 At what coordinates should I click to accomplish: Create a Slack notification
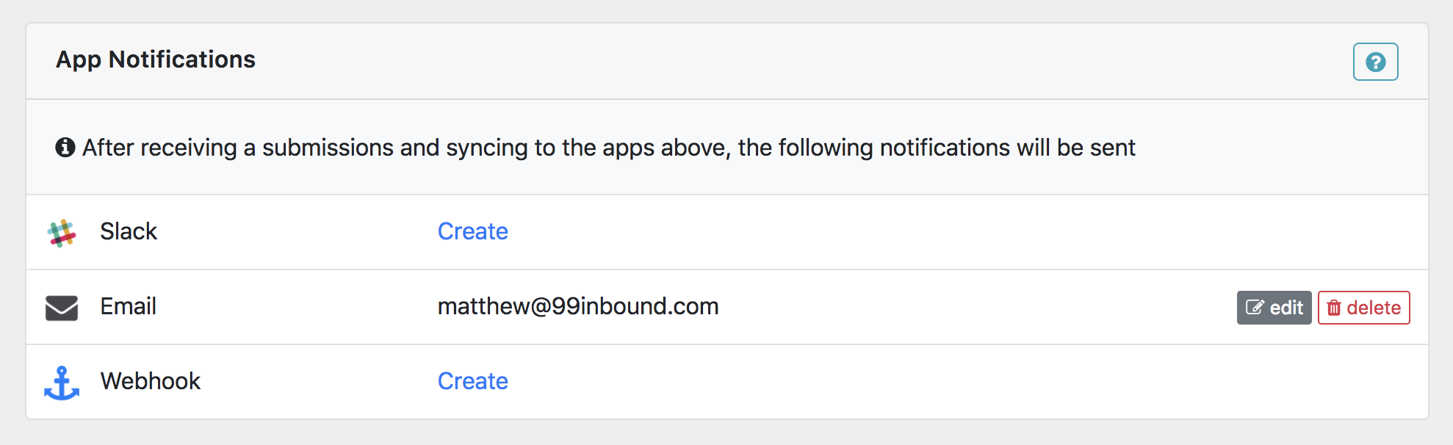tap(472, 231)
